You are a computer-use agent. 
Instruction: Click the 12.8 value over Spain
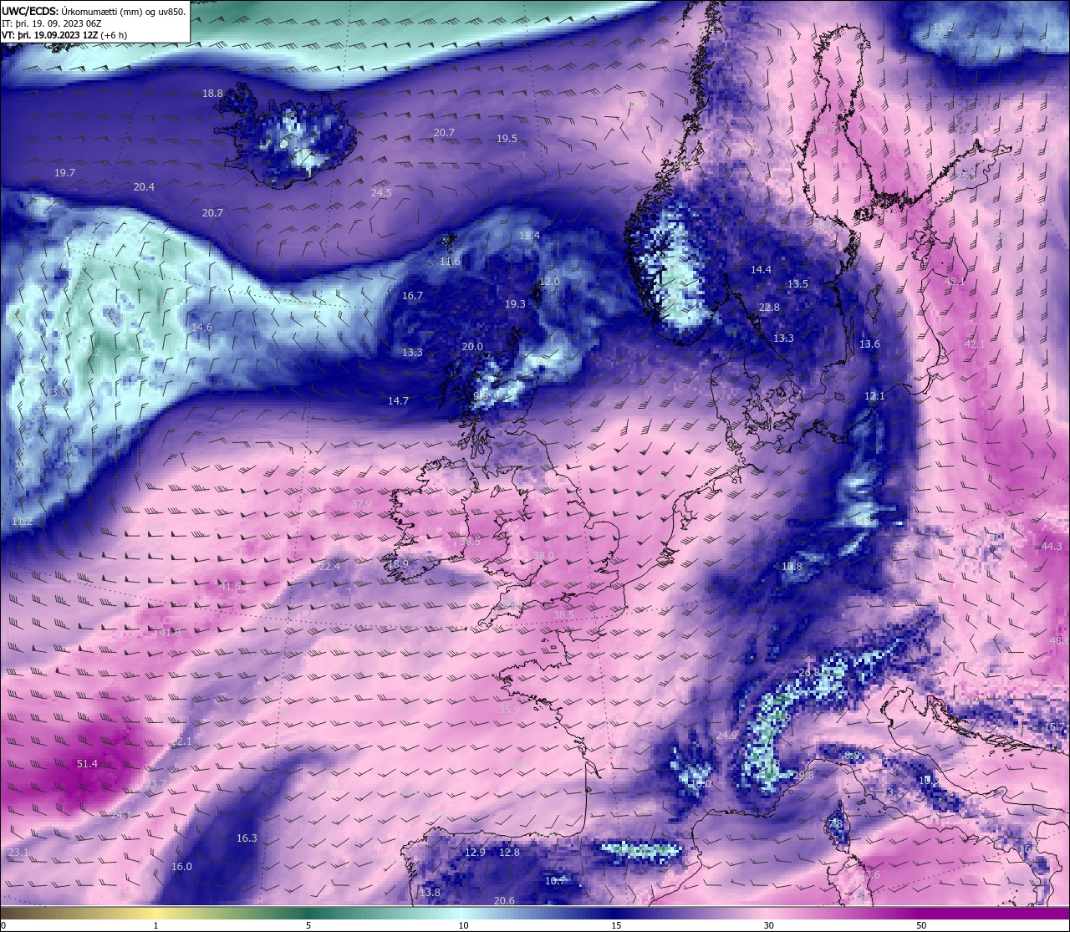(509, 853)
